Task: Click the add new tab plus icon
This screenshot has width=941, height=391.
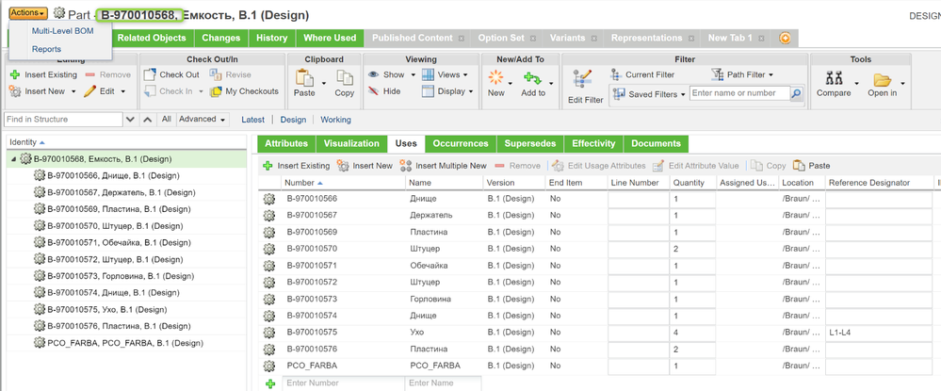Action: (785, 39)
